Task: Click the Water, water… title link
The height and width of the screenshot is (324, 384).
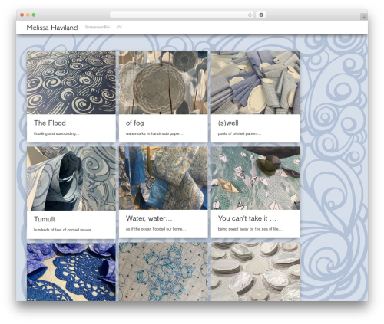Action: pos(149,218)
